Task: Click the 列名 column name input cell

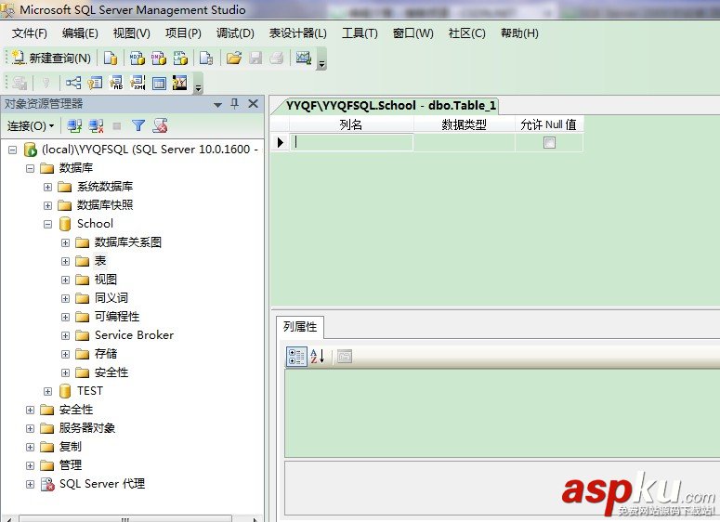Action: [x=351, y=142]
